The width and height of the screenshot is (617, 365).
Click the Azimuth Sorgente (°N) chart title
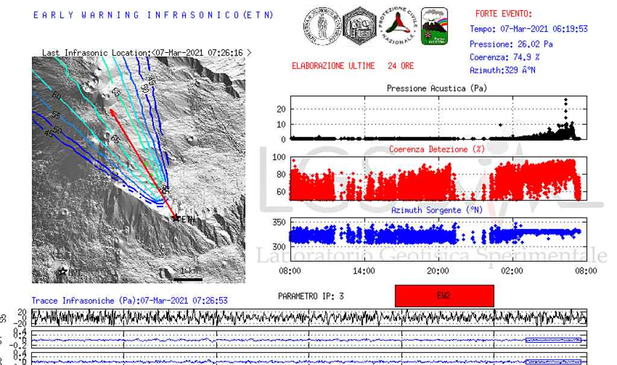click(x=437, y=210)
